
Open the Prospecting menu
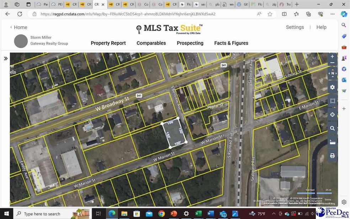(190, 43)
